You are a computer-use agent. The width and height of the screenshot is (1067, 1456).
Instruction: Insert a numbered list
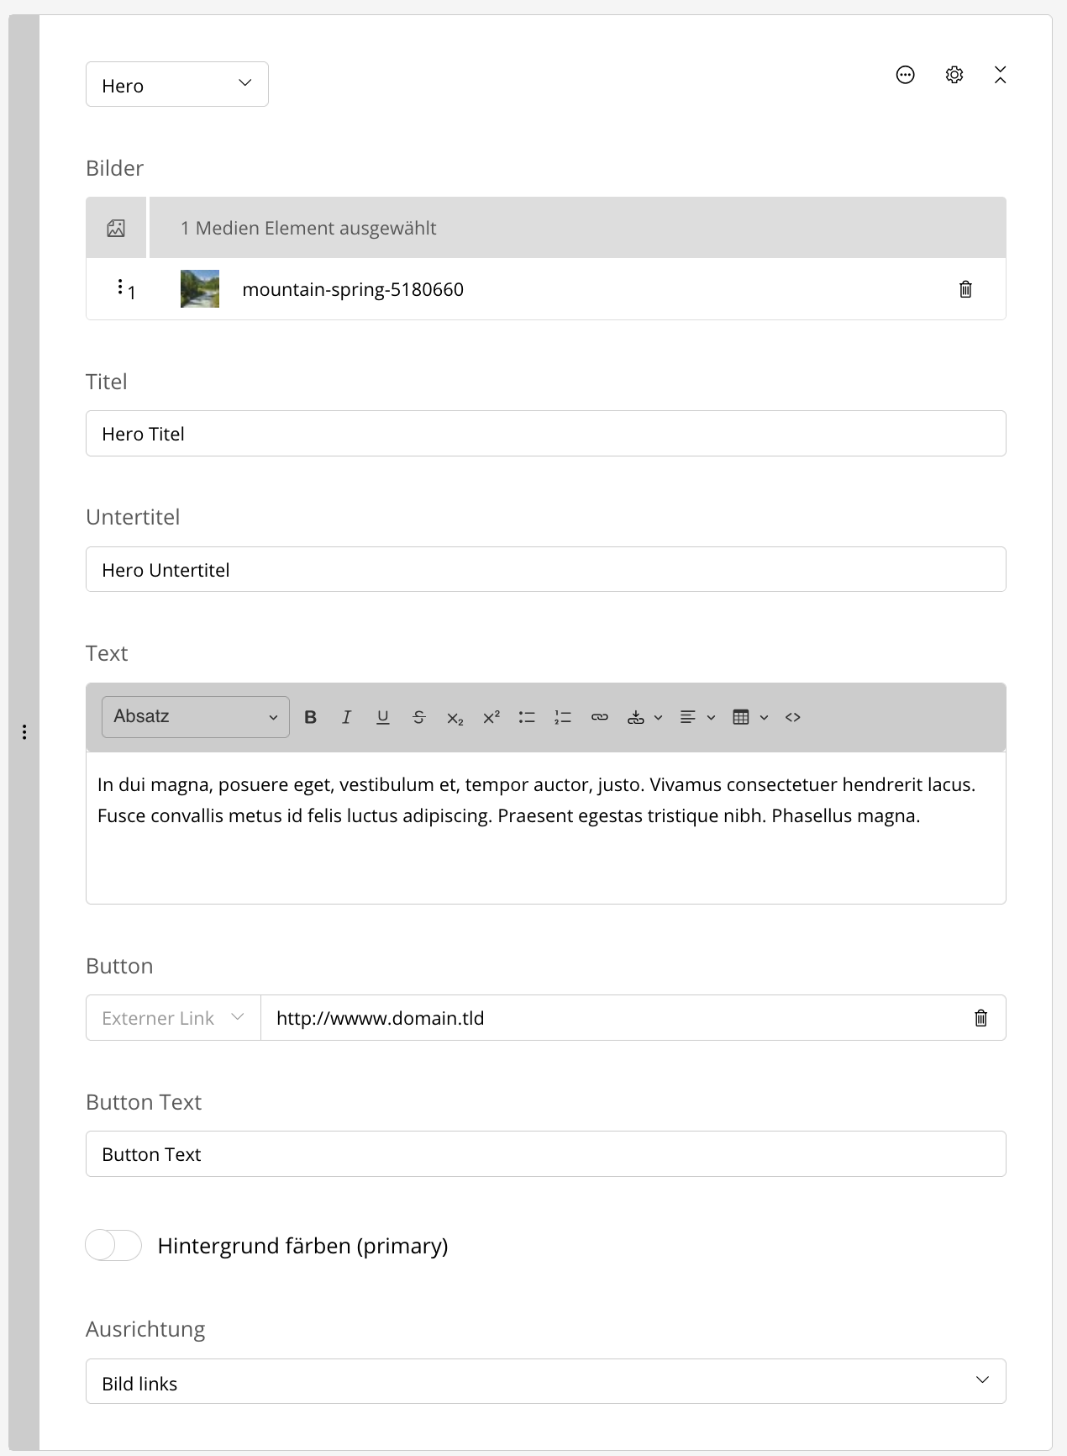click(563, 717)
